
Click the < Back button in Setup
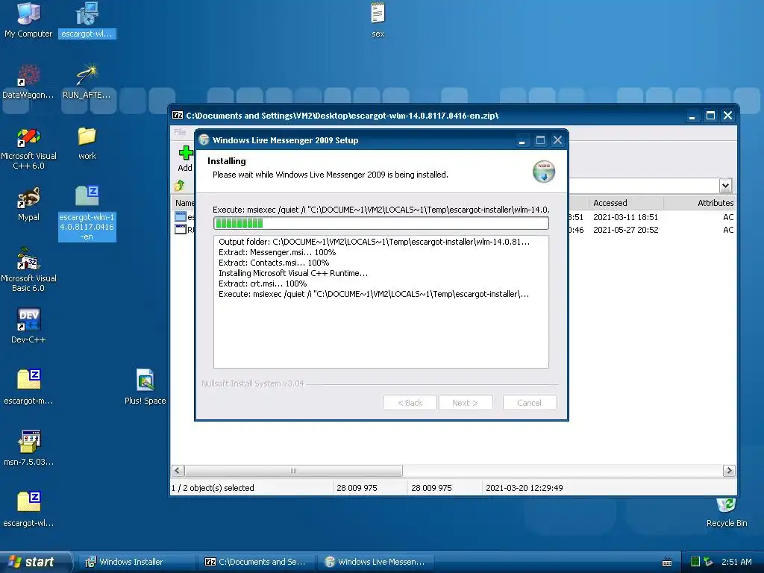pos(410,403)
